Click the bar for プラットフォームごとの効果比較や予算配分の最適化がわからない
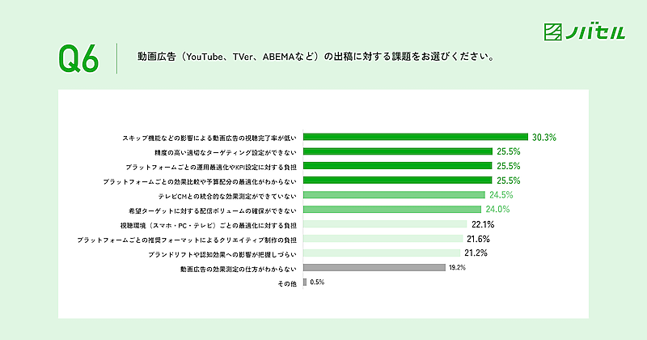Screen dimensions: 647x340 click(x=398, y=181)
